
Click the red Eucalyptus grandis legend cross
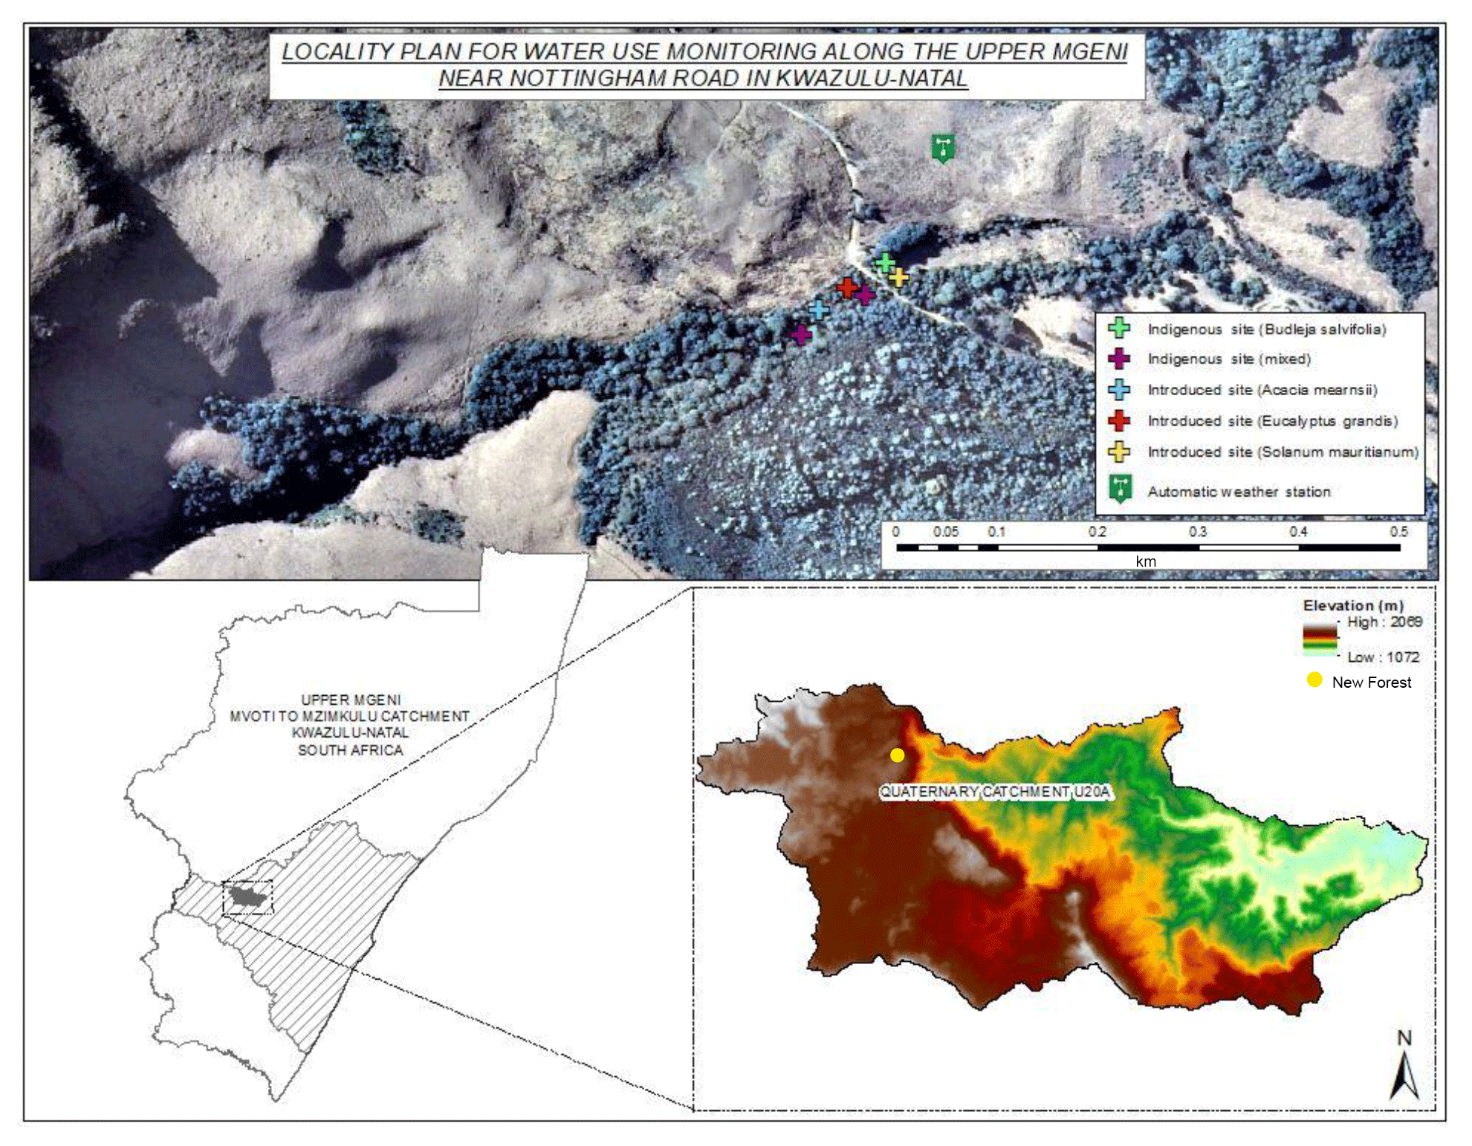tap(1119, 421)
